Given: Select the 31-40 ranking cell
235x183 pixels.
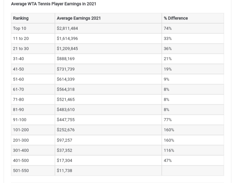Looking at the screenshot, I should (x=33, y=59).
